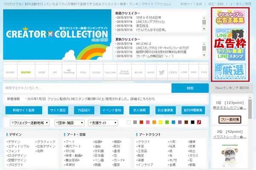The width and height of the screenshot is (256, 170).
Task: Open the cat thumbnail under 2位 ranking
Action: click(x=230, y=155)
